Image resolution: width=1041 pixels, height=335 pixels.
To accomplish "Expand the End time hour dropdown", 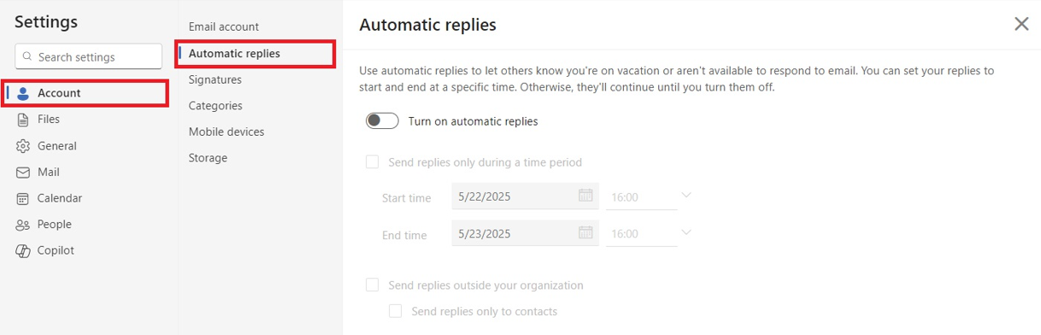I will (685, 232).
